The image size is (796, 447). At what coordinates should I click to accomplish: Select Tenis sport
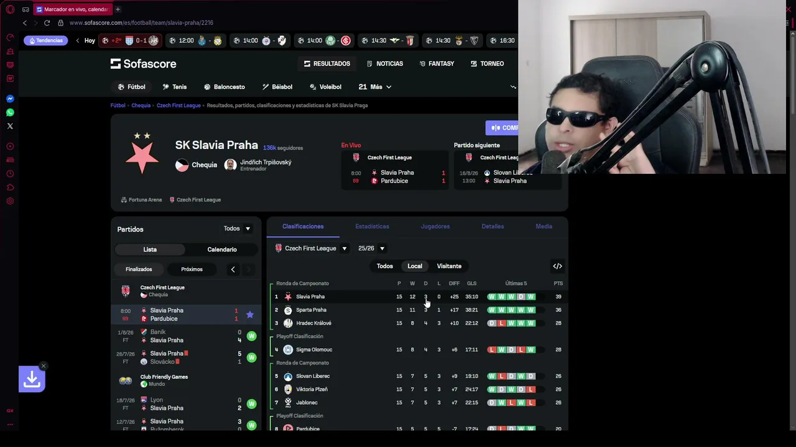click(x=174, y=87)
